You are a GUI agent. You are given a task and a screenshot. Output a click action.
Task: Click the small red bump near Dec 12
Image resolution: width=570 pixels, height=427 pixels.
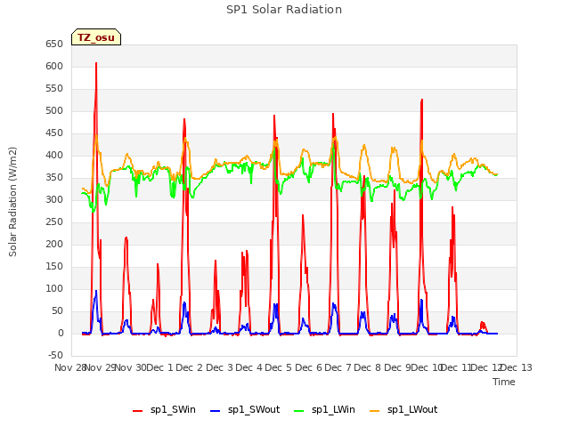483,324
